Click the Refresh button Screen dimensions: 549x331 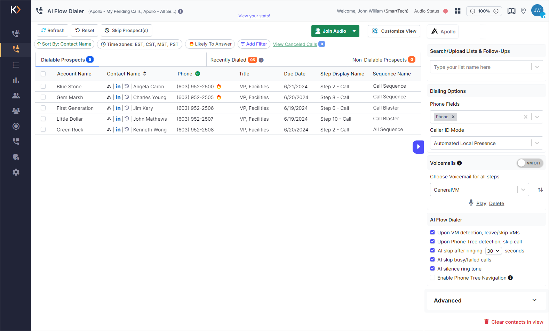[x=53, y=31]
